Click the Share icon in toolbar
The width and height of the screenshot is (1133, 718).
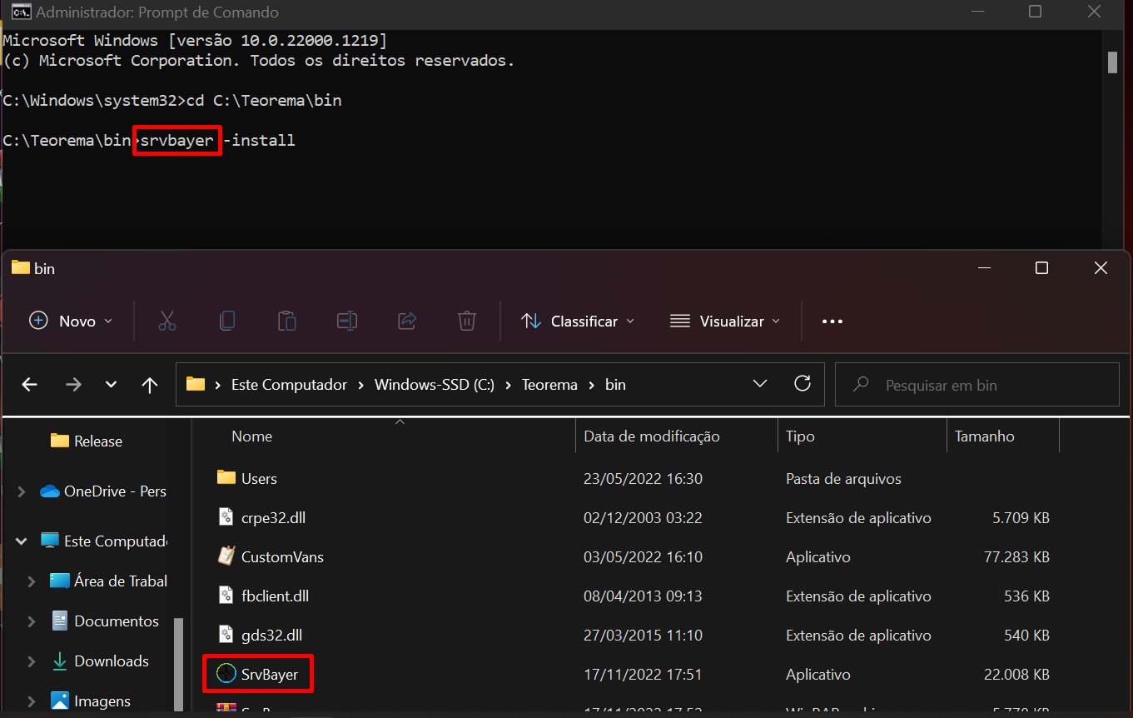click(407, 321)
